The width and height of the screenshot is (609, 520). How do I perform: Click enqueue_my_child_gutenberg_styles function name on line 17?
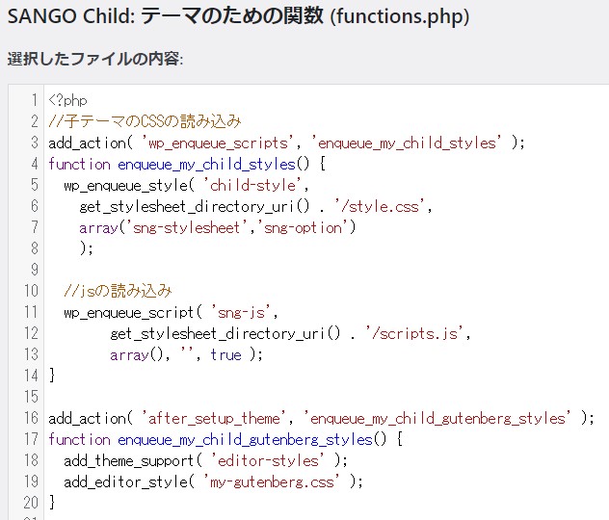[245, 439]
